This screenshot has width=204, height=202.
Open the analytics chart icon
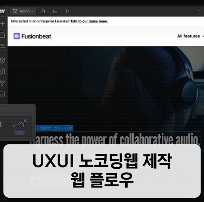pyautogui.click(x=55, y=11)
